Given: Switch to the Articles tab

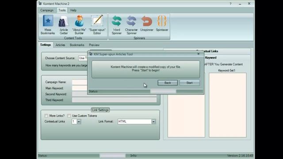Looking at the screenshot, I should point(60,45).
